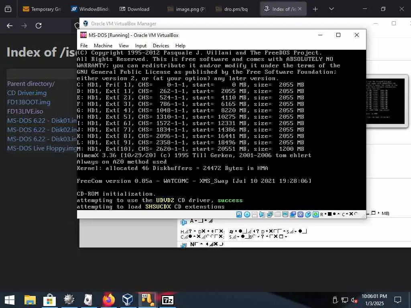Open the Devices menu
Viewport: 411px width, 308px height.
point(161,46)
